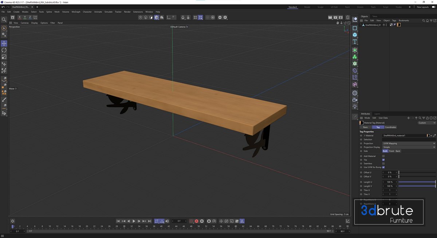The image size is (437, 238).
Task: Click the Text spline object icon
Action: (x=355, y=42)
